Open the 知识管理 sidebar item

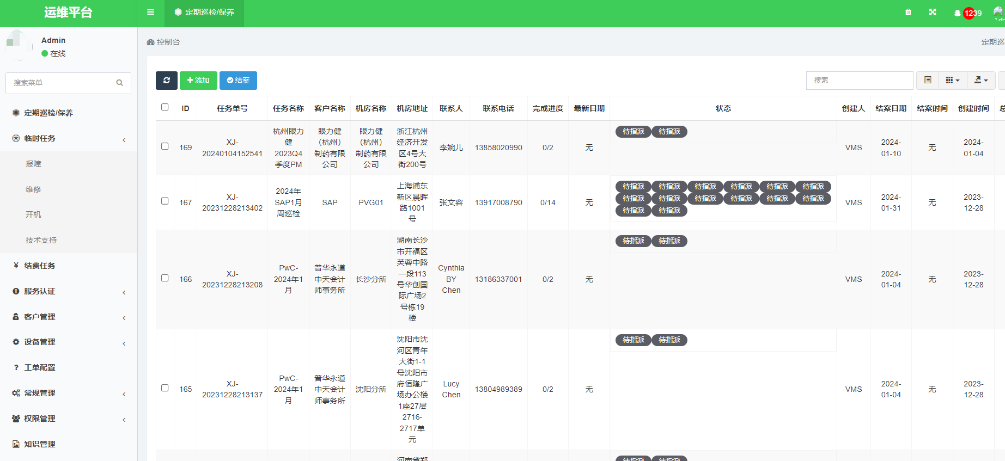[x=69, y=444]
